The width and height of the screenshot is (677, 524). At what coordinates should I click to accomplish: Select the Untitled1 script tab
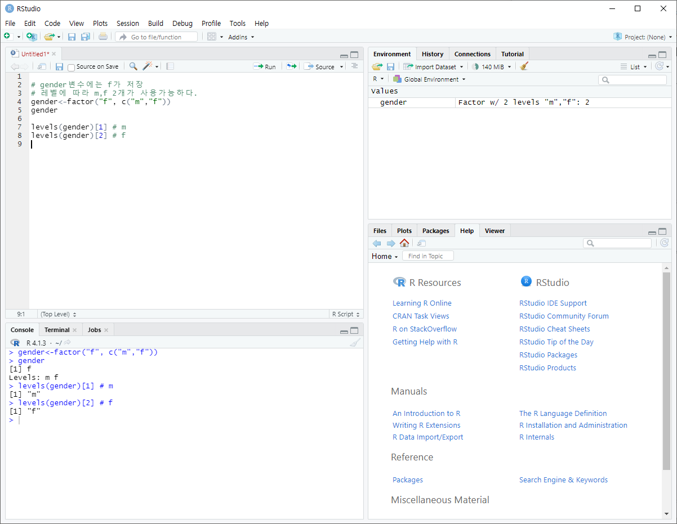click(35, 54)
